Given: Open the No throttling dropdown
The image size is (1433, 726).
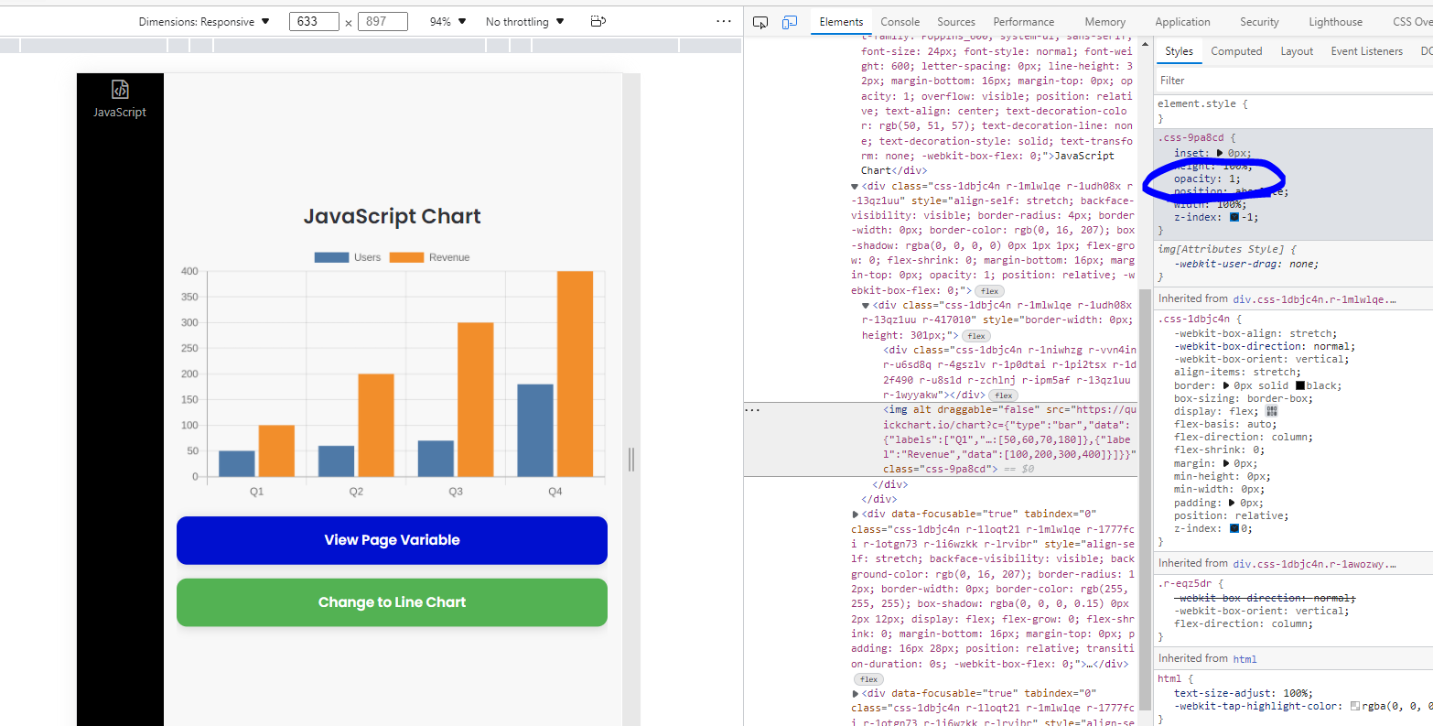Looking at the screenshot, I should 525,21.
